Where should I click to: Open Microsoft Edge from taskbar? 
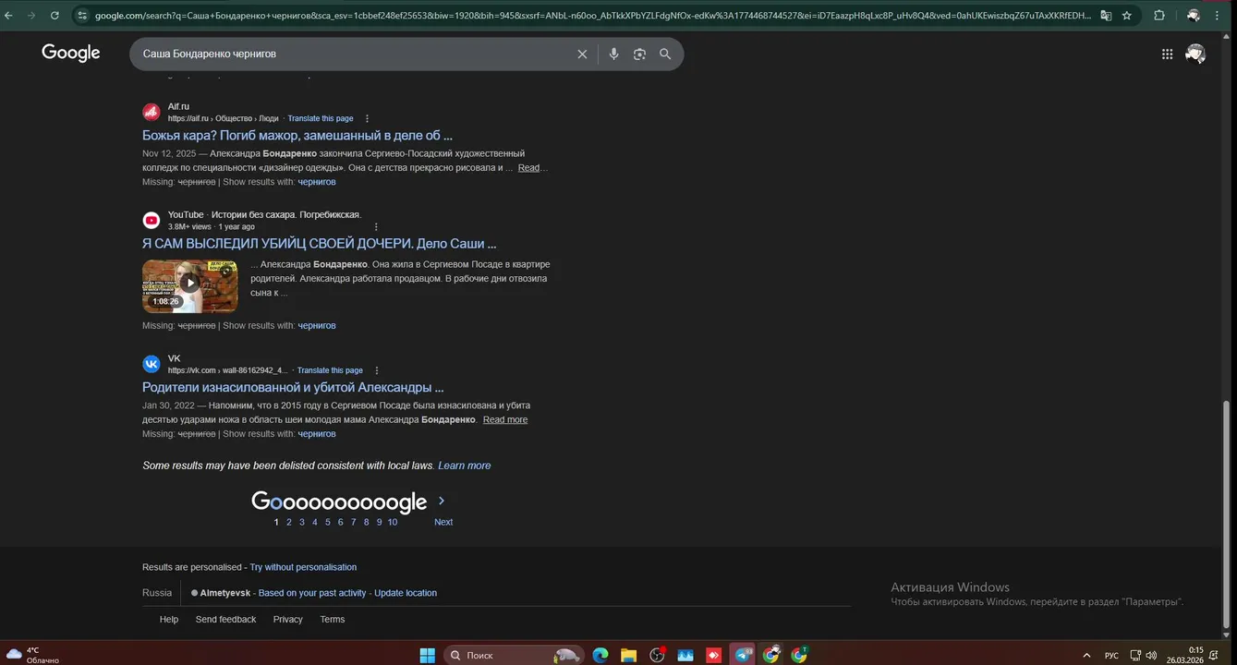[600, 655]
